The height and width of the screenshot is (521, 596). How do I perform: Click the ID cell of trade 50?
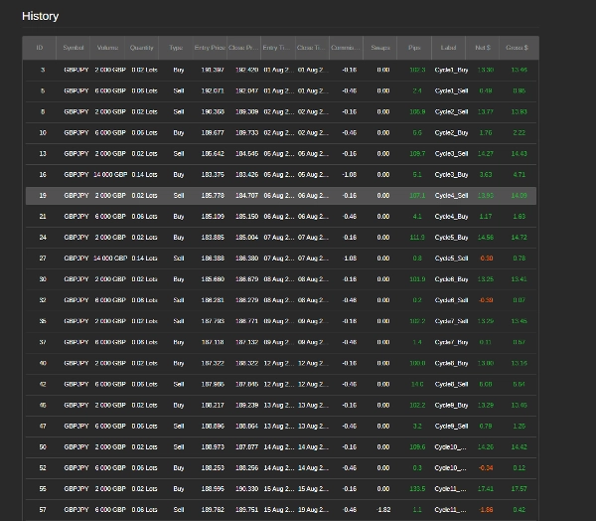(43, 447)
